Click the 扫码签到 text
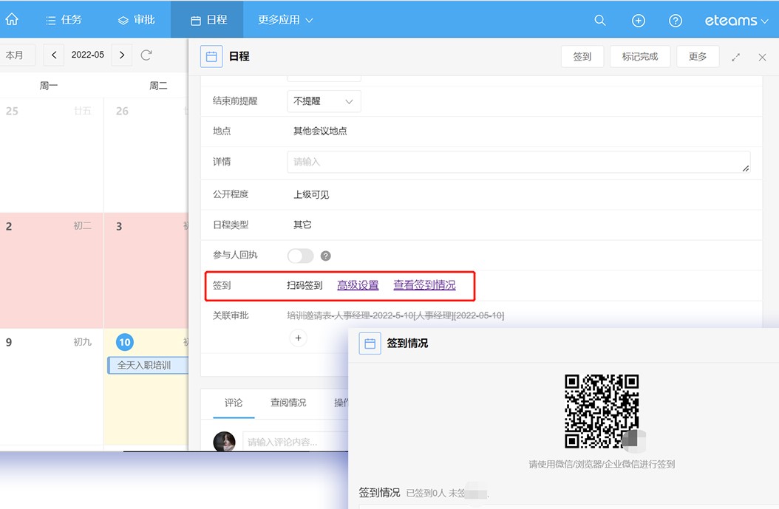779x509 pixels. click(x=305, y=286)
